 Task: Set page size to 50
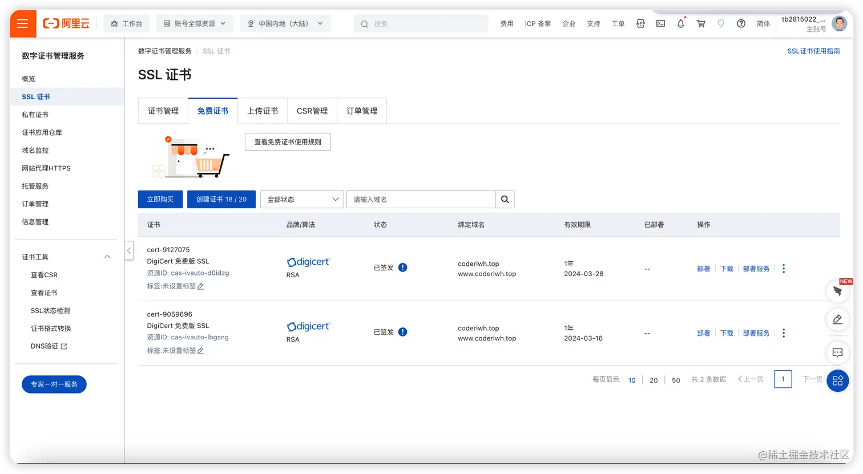[x=676, y=380]
